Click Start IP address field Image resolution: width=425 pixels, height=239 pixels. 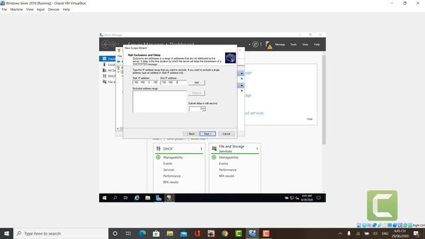pos(145,82)
